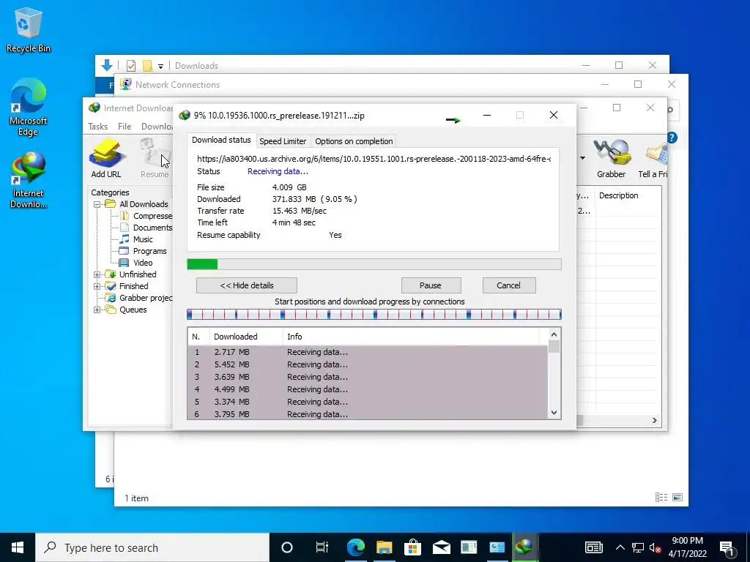The width and height of the screenshot is (750, 562).
Task: Select the Grabber projects tree item
Action: click(139, 299)
